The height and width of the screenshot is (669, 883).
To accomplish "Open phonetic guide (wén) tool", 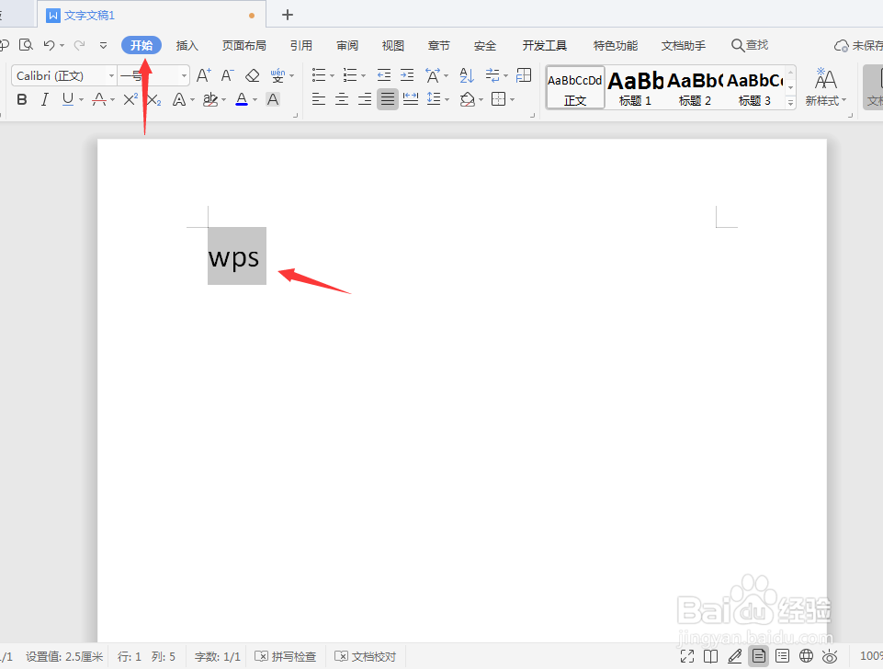I will [277, 75].
